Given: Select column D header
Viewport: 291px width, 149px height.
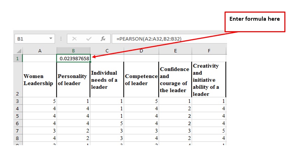Looking at the screenshot, I should [141, 51].
